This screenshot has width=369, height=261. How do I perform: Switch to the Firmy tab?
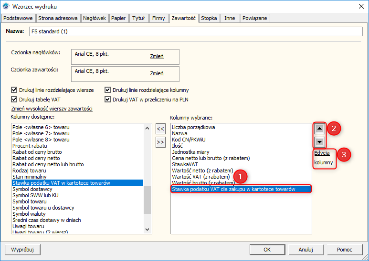(x=158, y=18)
